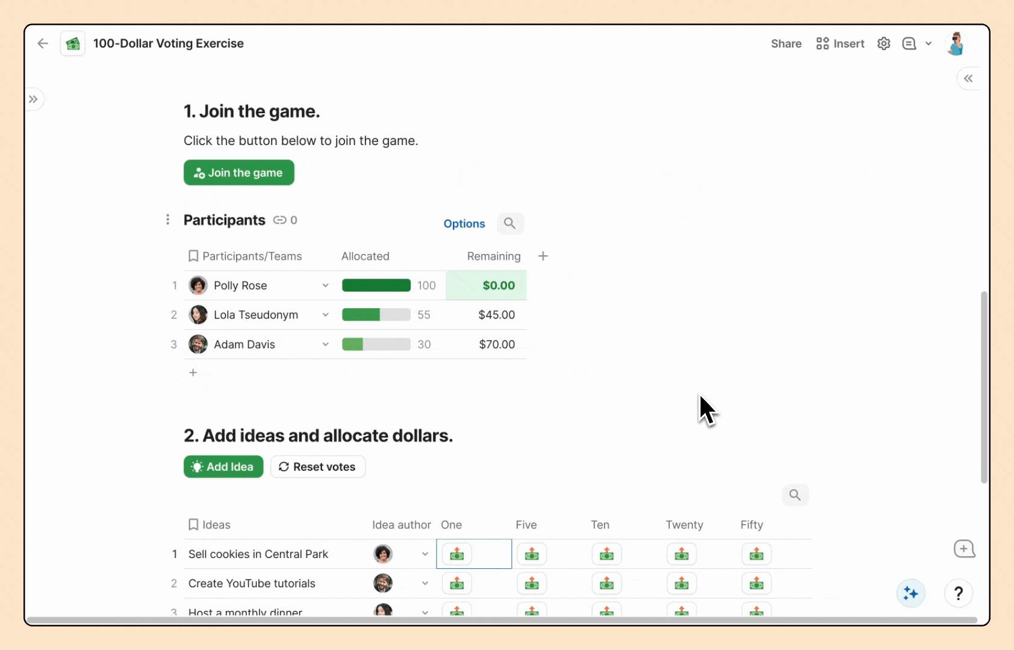Open Polly Rose participant avatar
Screen dimensions: 1014x650
[x=198, y=285]
